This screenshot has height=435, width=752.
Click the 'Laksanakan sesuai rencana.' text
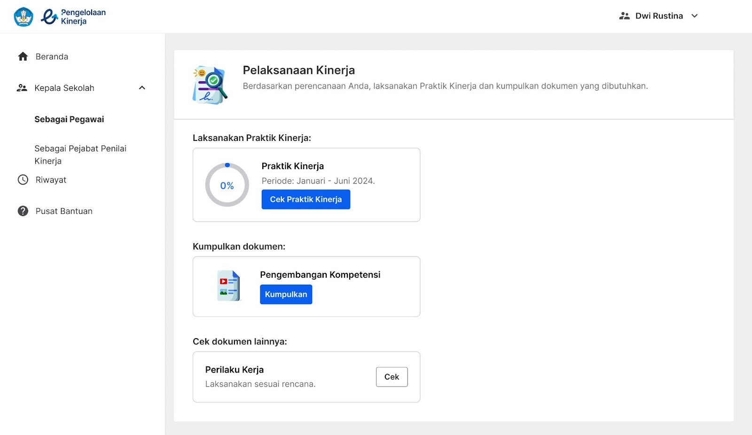tap(260, 384)
